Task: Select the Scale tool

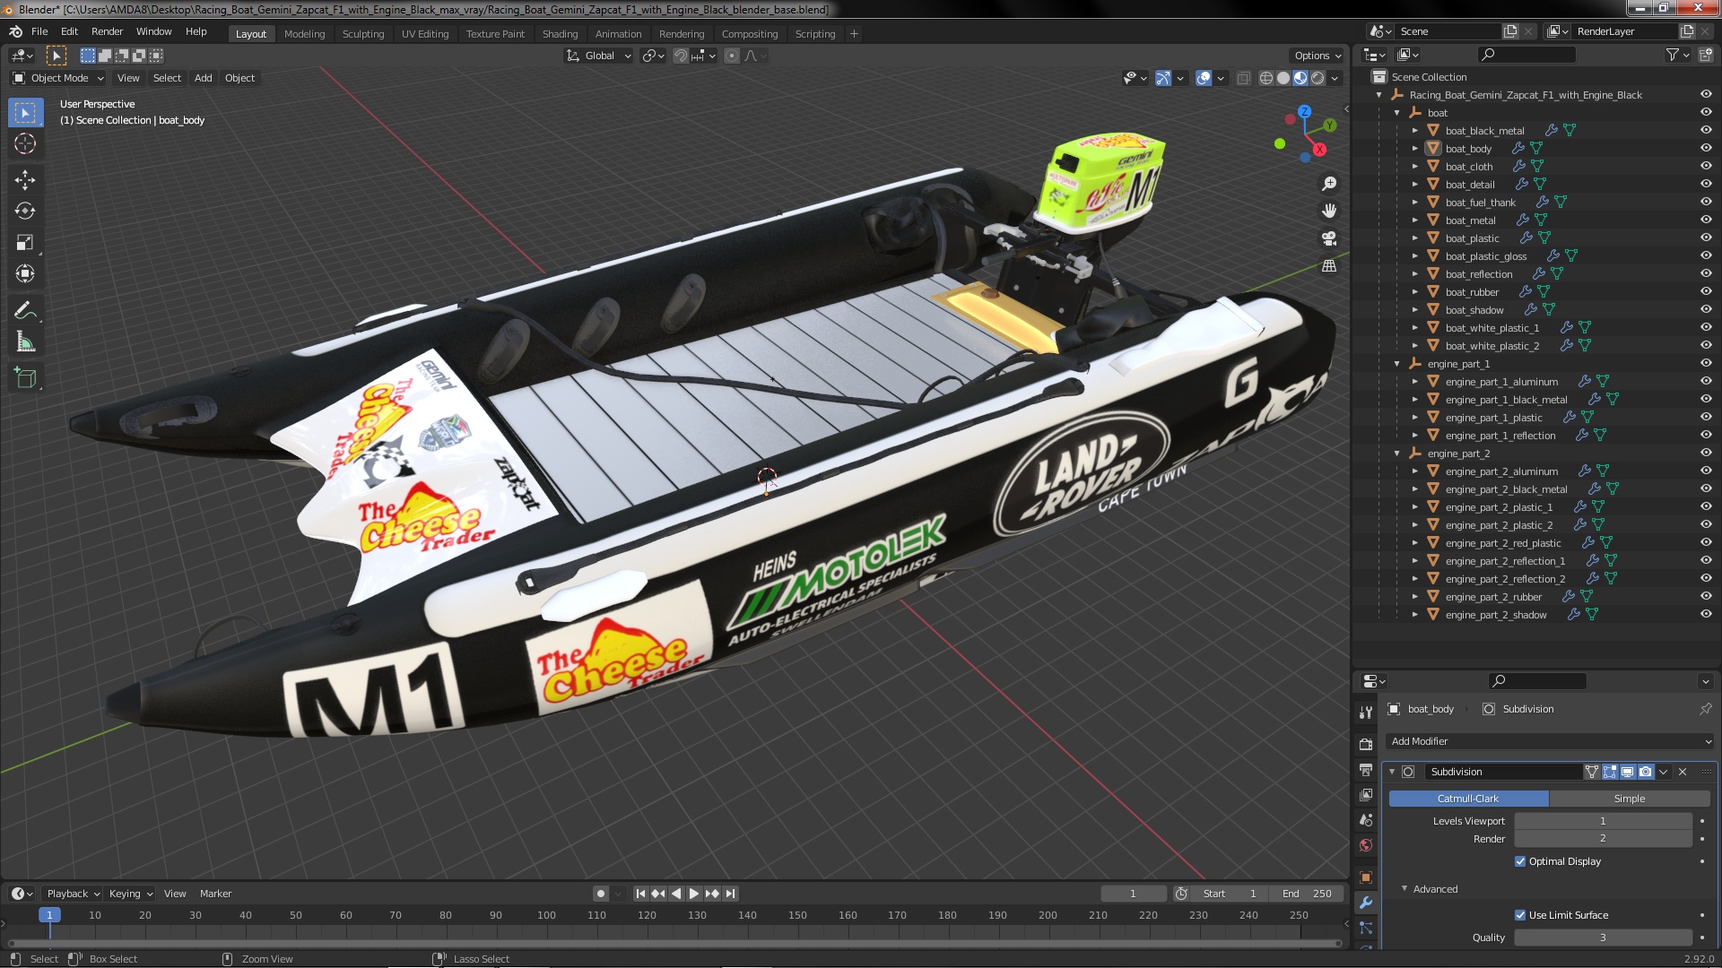Action: click(25, 243)
